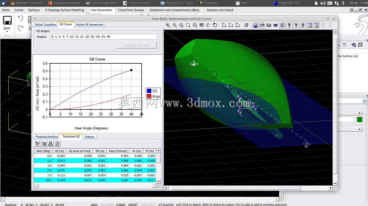Toggle OSNAP in the status bar

point(121,205)
